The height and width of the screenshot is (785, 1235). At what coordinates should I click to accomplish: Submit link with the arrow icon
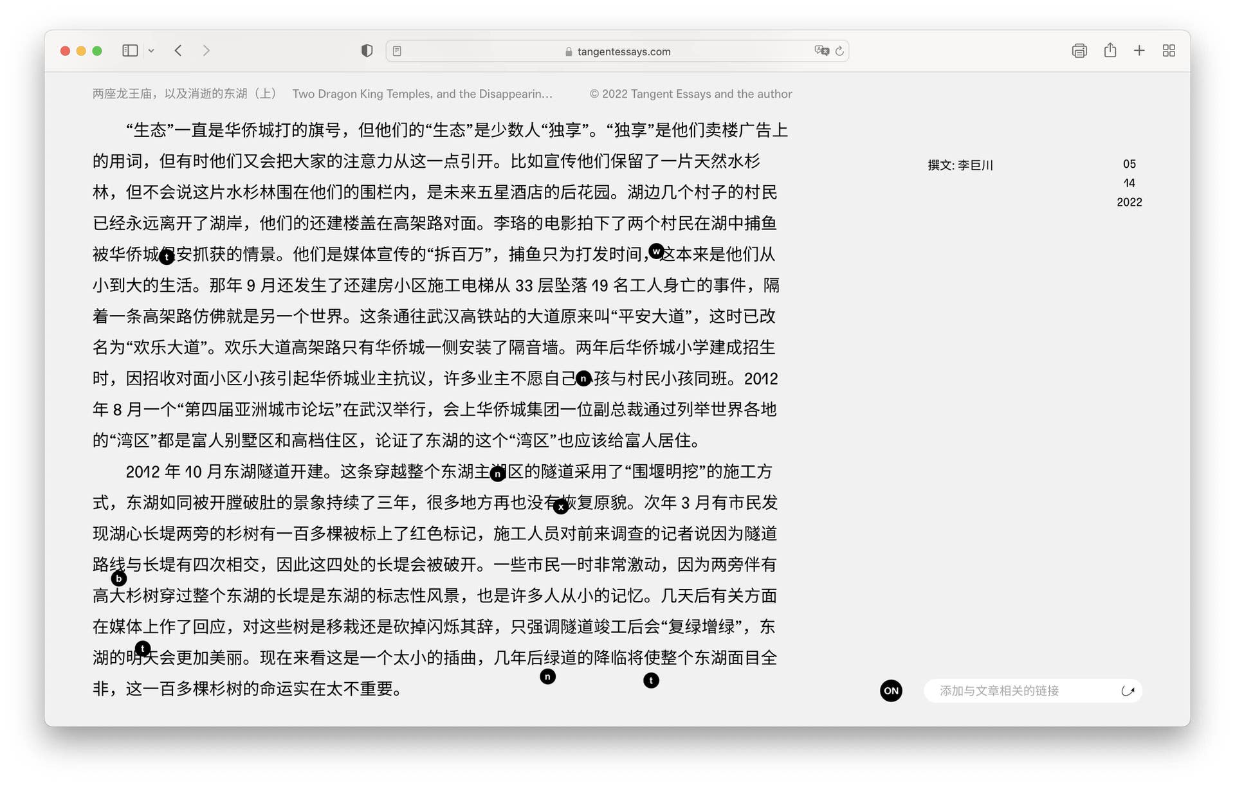click(x=1128, y=690)
